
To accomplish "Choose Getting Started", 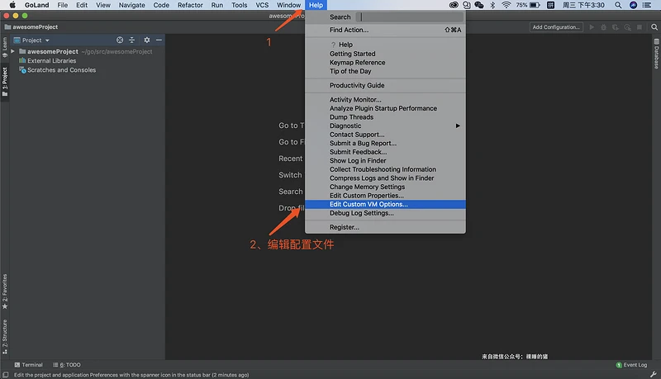I will click(385, 54).
